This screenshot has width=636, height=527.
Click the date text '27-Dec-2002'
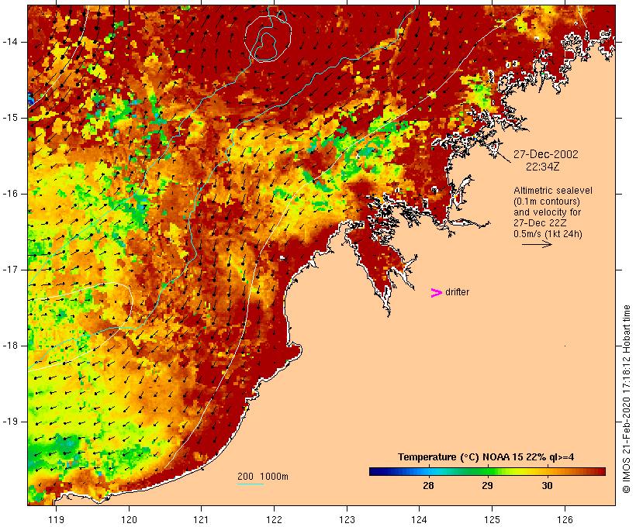click(545, 154)
